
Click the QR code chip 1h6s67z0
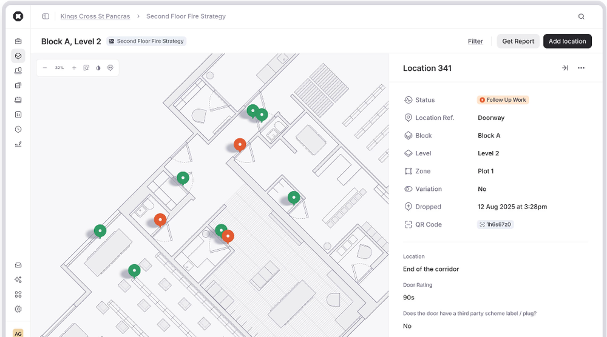[495, 224]
